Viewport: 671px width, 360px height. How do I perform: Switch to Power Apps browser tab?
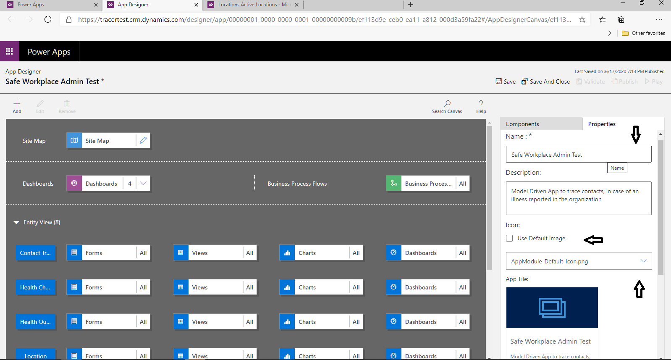tap(50, 5)
